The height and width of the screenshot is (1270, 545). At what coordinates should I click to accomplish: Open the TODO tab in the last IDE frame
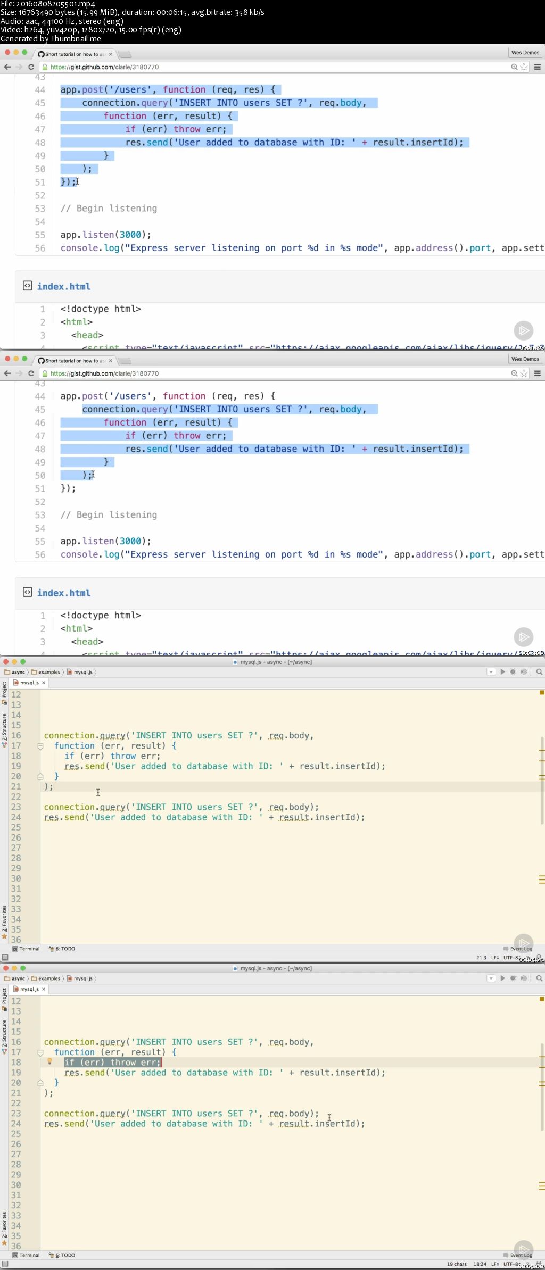coord(62,1255)
